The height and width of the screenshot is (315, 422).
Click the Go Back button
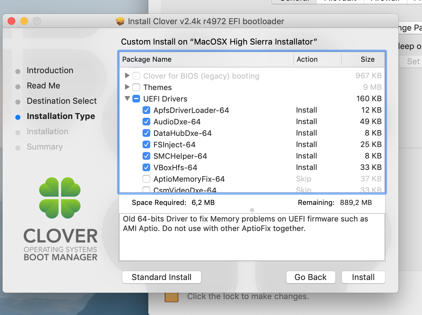pos(311,277)
